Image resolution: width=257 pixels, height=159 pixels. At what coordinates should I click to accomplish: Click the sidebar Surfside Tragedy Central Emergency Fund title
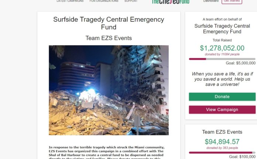point(222,29)
